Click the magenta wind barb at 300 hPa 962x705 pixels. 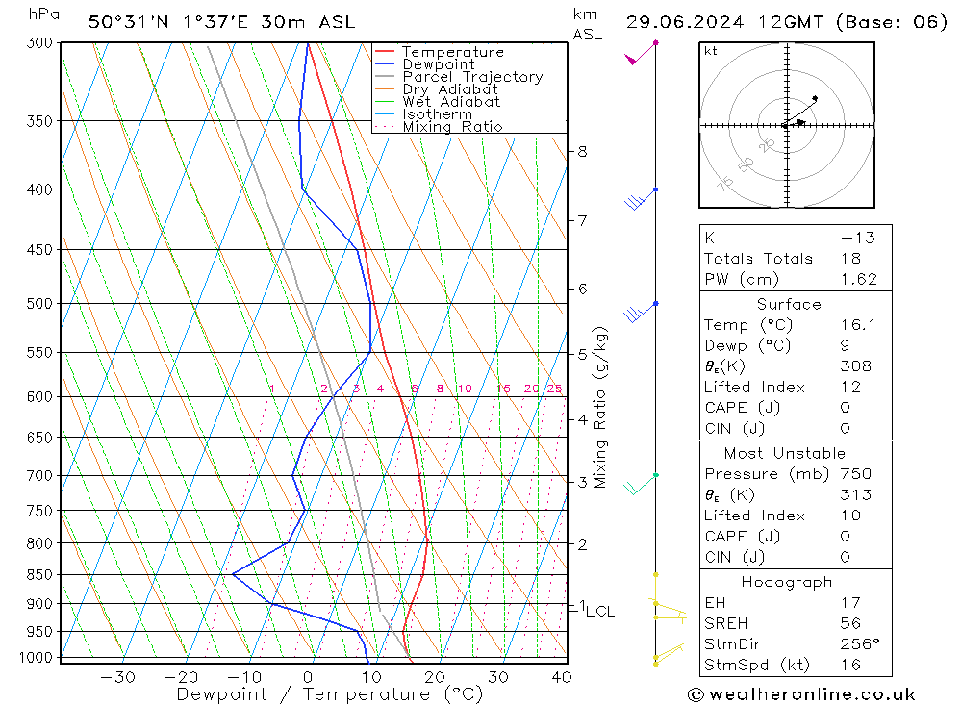click(x=641, y=53)
